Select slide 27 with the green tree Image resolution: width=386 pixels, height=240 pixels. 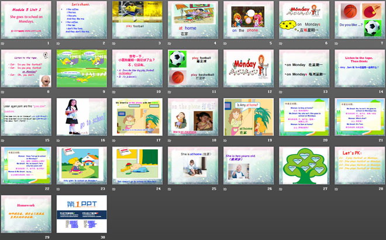click(304, 165)
